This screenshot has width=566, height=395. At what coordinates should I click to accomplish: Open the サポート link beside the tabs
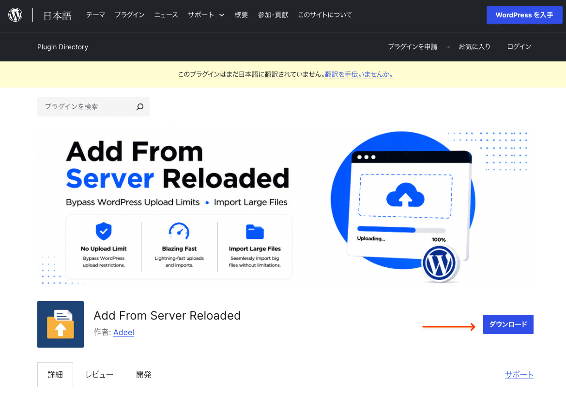point(519,375)
